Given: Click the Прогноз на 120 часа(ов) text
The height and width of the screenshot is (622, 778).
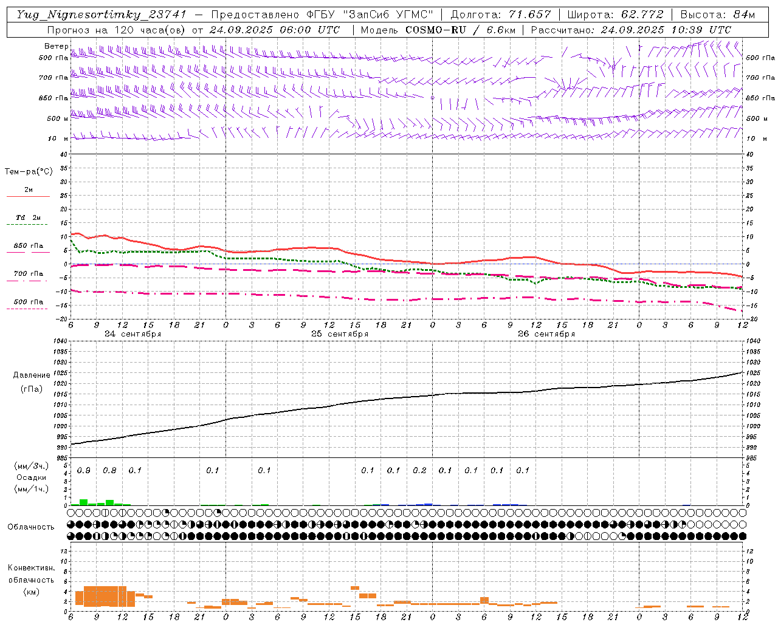Looking at the screenshot, I should pyautogui.click(x=117, y=30).
